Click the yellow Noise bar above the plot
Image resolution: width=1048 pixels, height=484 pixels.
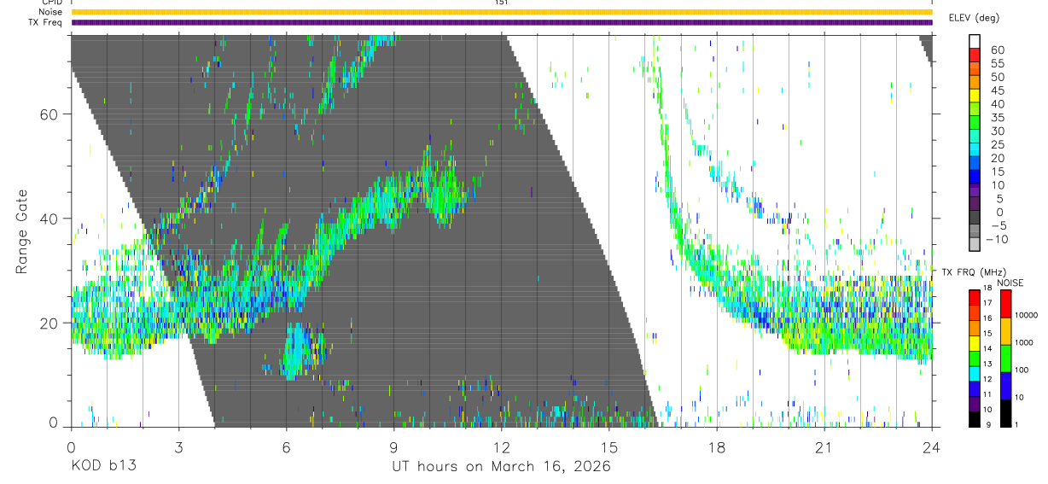(501, 12)
